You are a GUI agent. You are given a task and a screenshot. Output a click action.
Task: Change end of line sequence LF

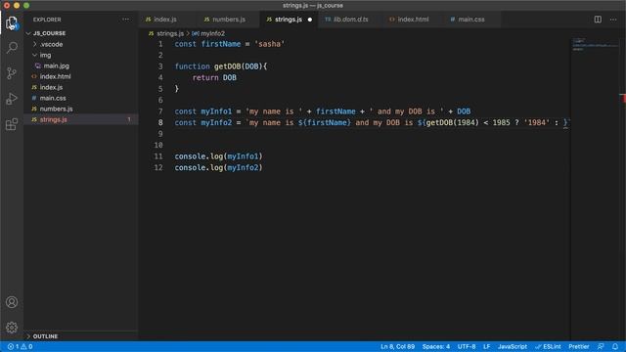point(487,346)
